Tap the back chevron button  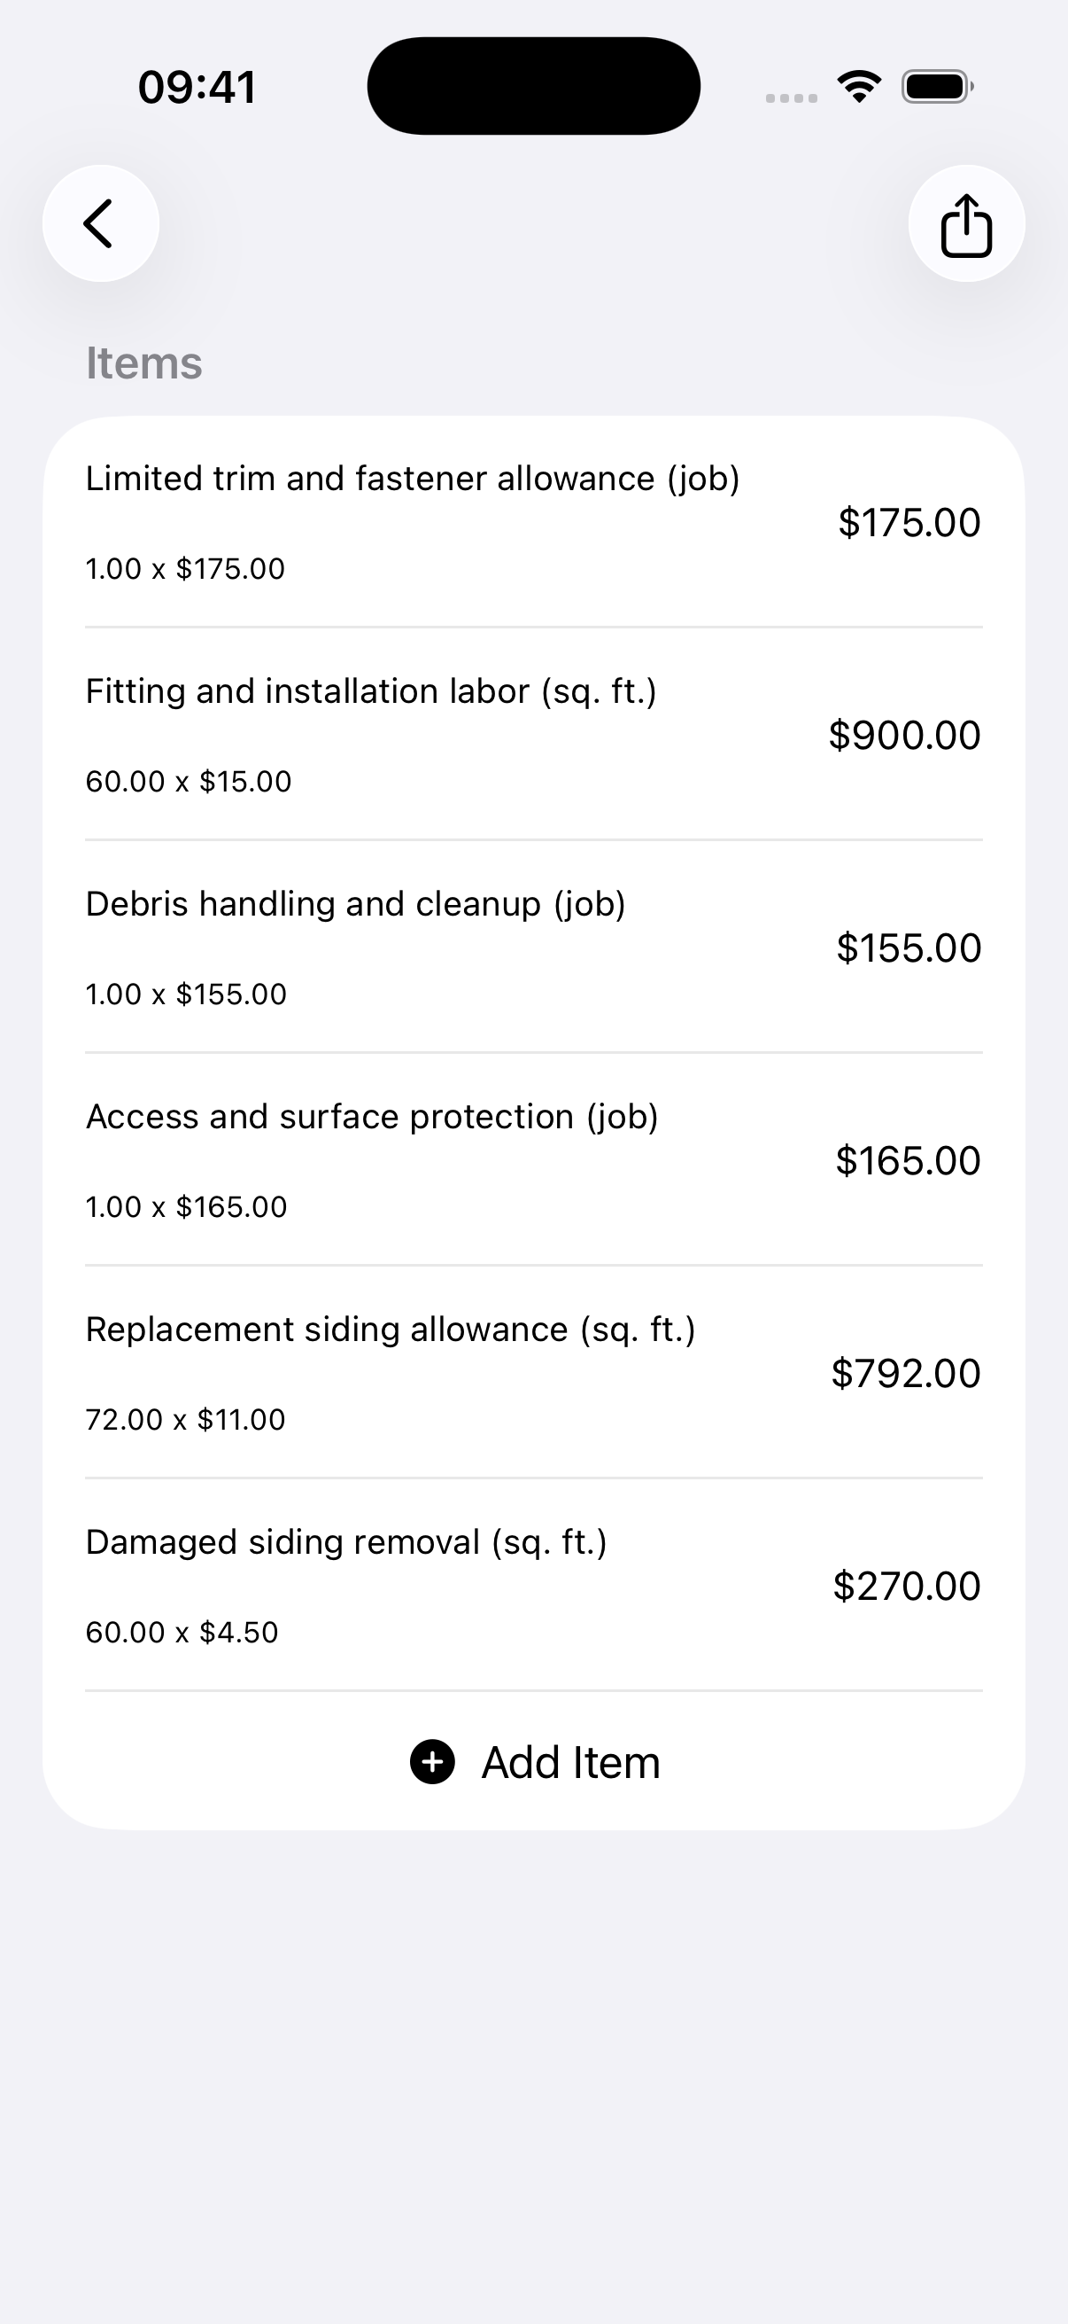pos(101,223)
